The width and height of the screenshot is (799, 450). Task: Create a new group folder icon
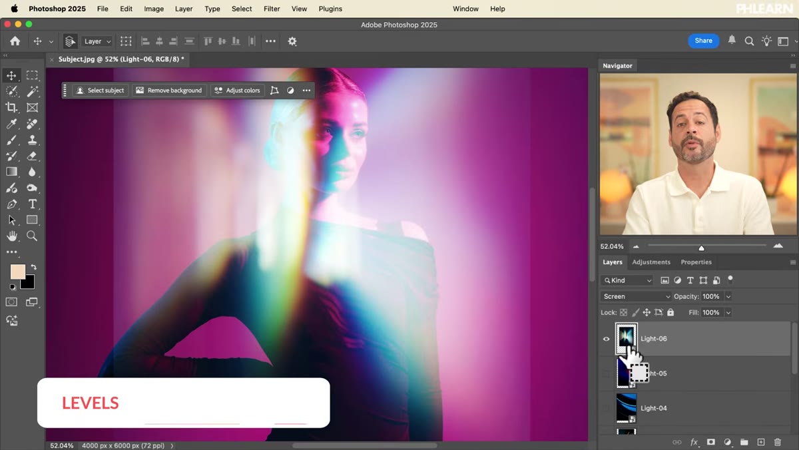point(744,442)
